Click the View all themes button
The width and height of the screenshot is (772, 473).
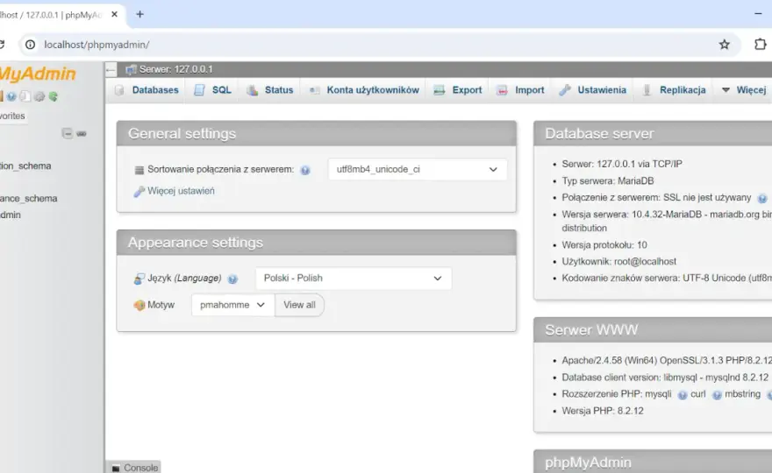click(x=299, y=305)
